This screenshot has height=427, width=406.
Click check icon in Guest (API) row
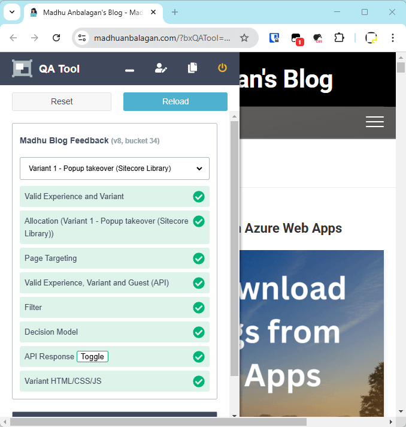199,283
